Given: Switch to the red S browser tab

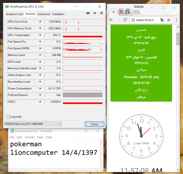Looking at the screenshot, I should 121,12.
